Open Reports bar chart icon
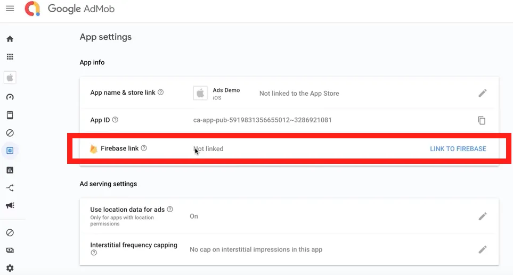This screenshot has width=513, height=275. click(x=10, y=170)
